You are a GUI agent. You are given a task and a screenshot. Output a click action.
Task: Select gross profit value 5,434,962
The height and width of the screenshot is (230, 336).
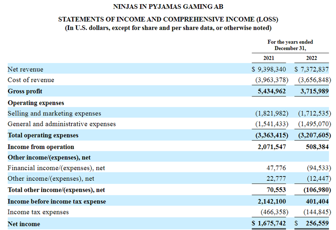272,91
